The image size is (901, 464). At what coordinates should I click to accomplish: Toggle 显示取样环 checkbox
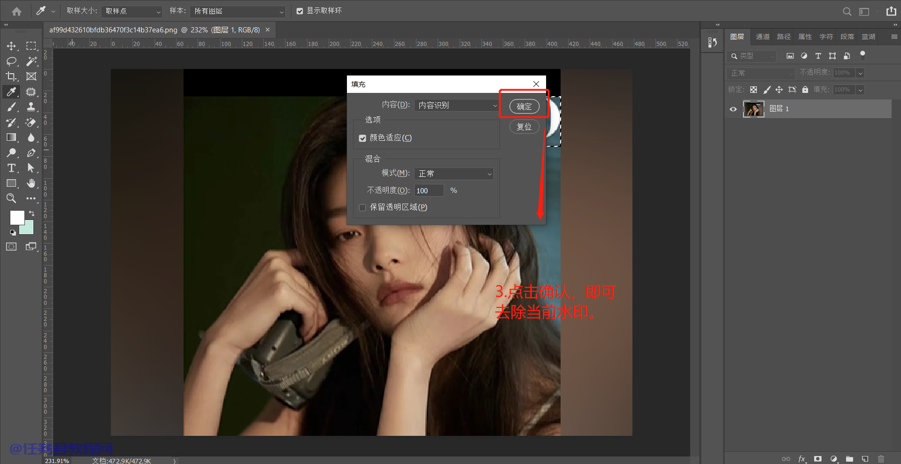[300, 11]
